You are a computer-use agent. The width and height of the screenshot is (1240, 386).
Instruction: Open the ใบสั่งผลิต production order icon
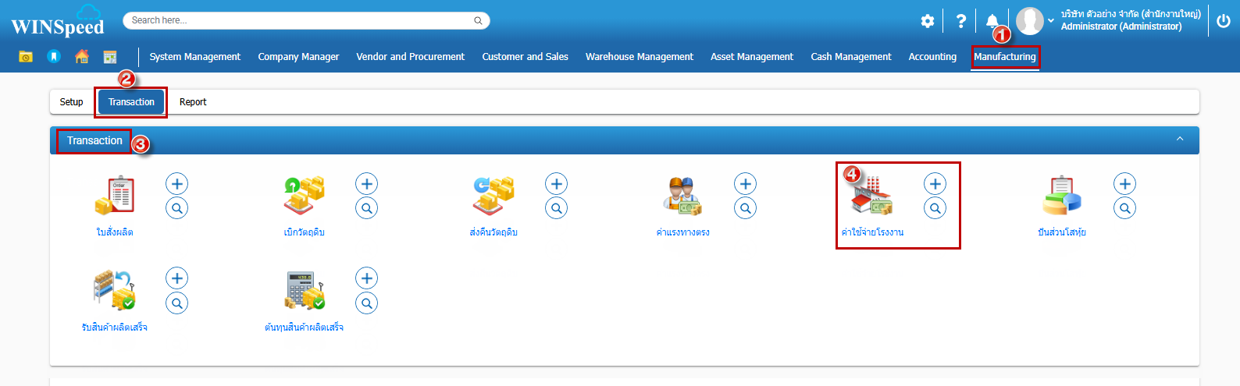[115, 196]
